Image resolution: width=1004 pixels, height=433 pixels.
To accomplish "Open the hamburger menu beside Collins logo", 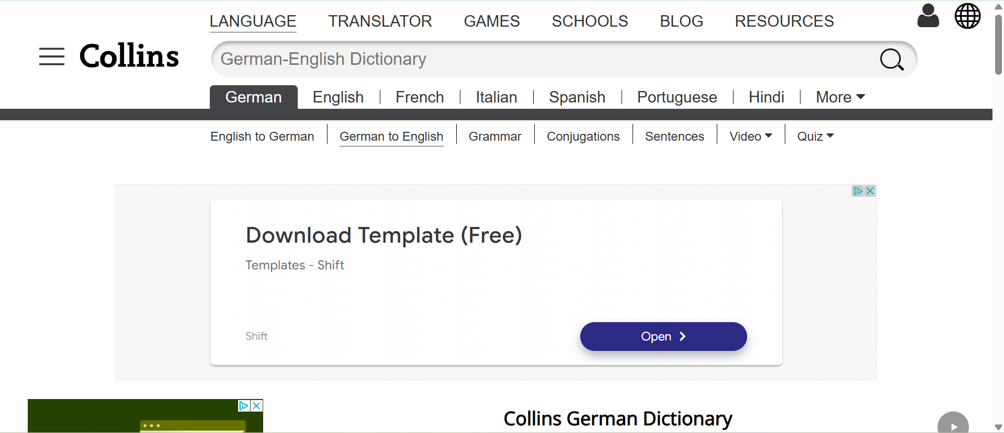I will (52, 56).
